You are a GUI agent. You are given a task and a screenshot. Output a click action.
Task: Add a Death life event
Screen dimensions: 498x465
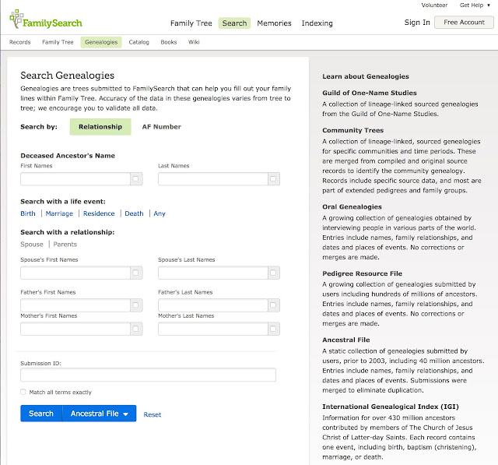[134, 213]
